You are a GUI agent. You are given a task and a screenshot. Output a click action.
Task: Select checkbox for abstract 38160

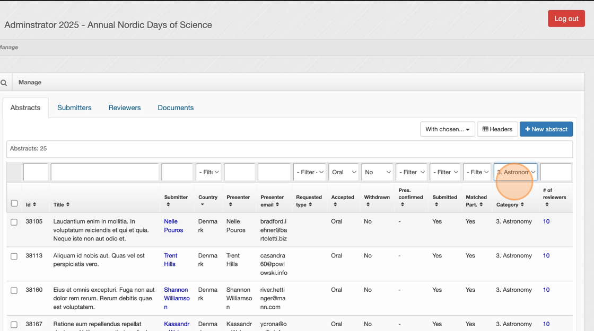click(x=14, y=291)
